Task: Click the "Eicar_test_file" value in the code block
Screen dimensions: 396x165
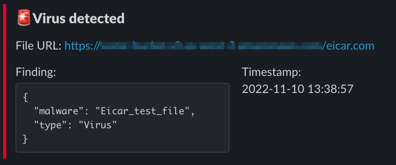Action: pos(143,111)
